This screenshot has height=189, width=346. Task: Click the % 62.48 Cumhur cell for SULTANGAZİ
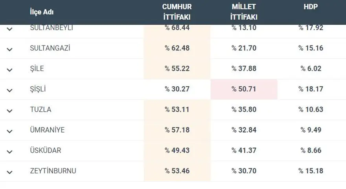coord(177,48)
